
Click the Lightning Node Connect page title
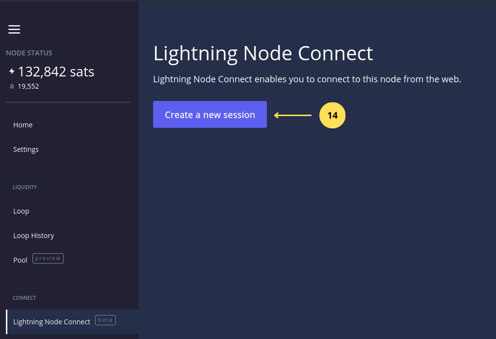coord(263,53)
